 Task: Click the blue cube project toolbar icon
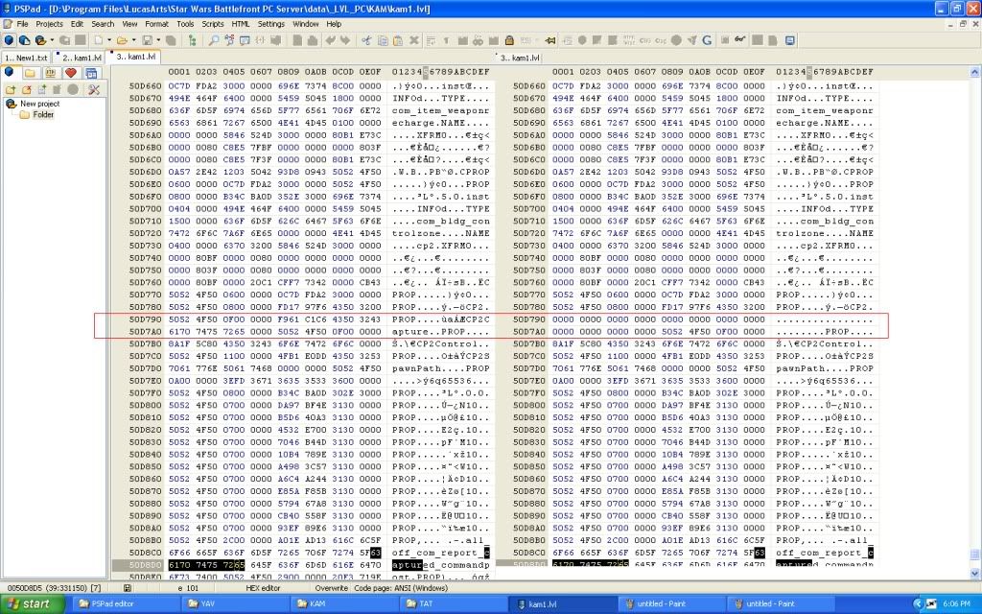click(x=9, y=40)
